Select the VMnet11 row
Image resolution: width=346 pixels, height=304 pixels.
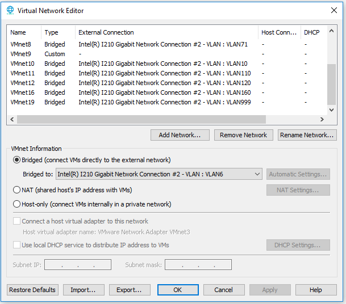(166, 73)
